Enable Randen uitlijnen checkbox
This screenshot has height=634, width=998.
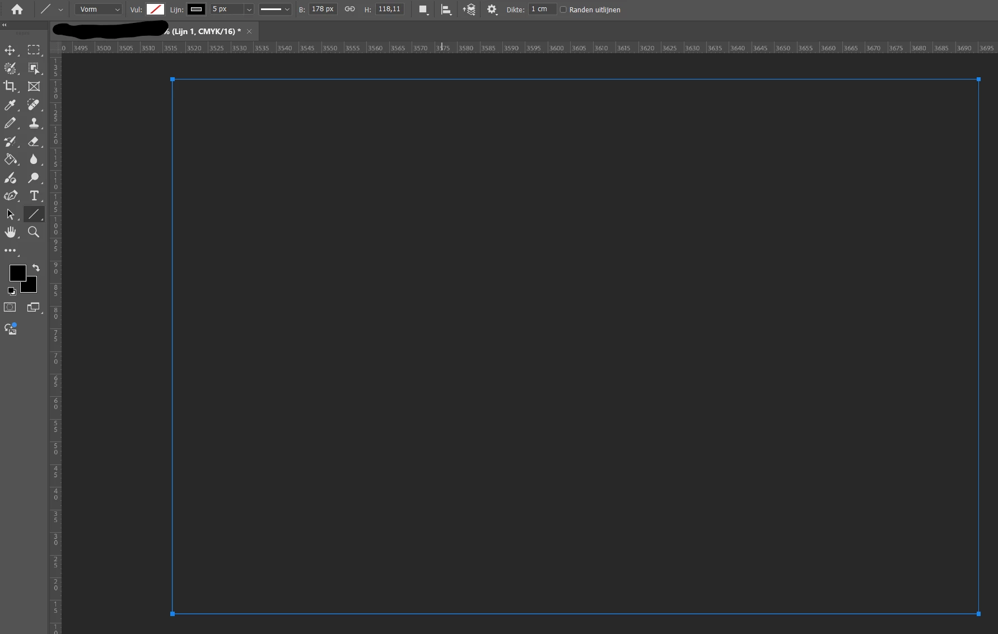(x=563, y=10)
